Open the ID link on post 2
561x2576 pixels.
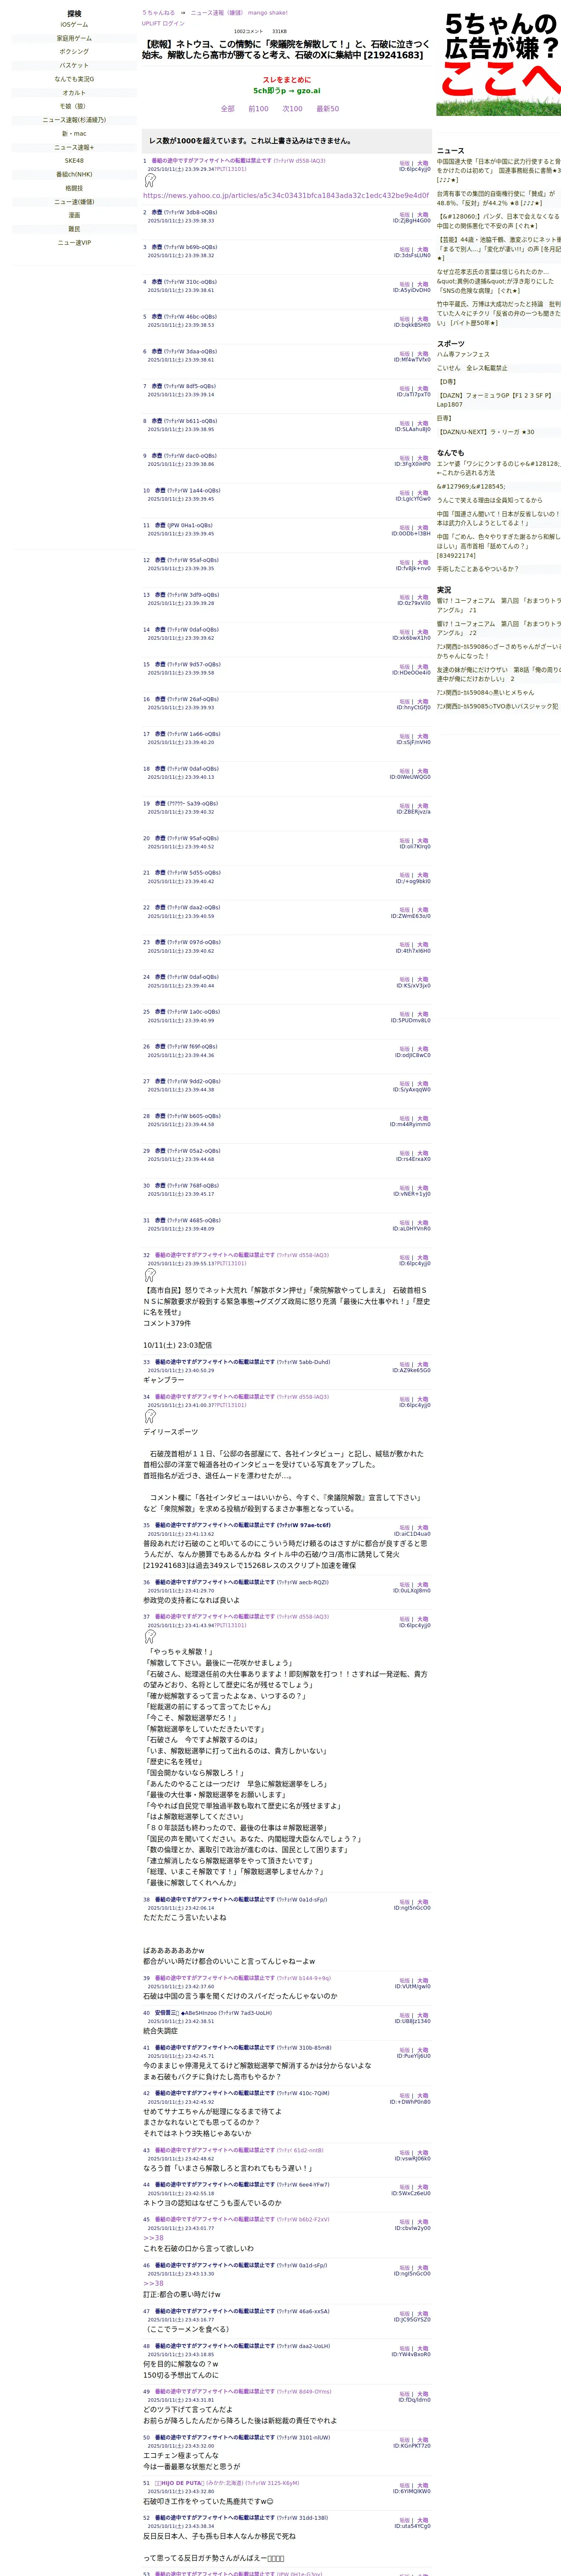coord(412,221)
